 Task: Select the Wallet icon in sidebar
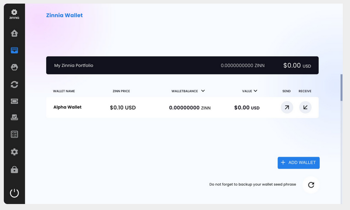pyautogui.click(x=14, y=50)
